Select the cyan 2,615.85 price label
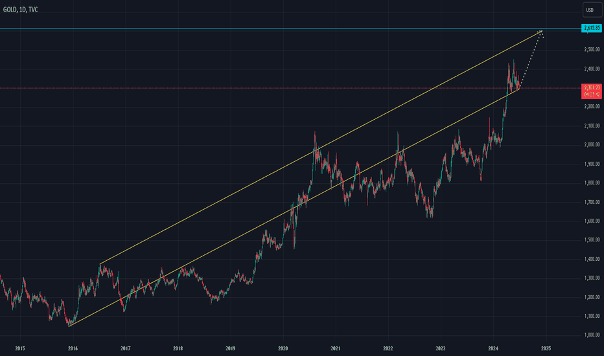604x356 pixels. (x=591, y=28)
